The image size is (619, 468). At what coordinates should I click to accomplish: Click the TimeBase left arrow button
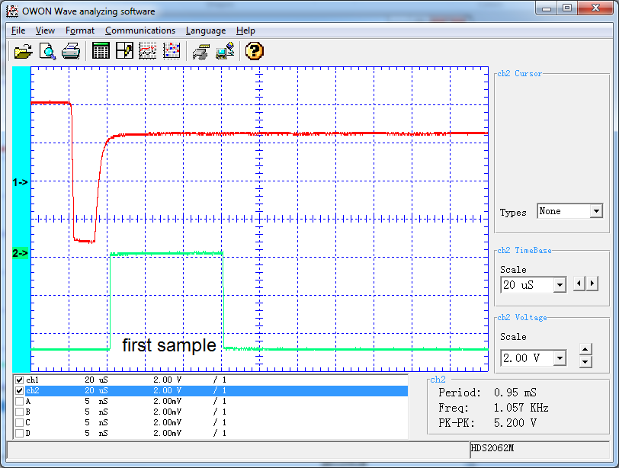pyautogui.click(x=580, y=284)
